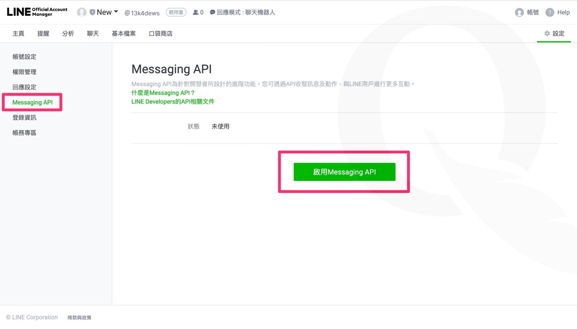
Task: Click the 輕用量 plan badge
Action: 176,12
